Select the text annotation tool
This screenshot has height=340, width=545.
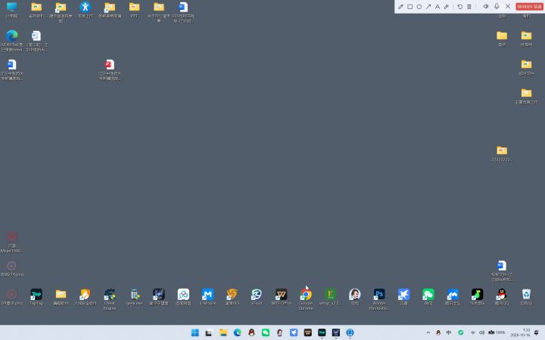tap(438, 7)
